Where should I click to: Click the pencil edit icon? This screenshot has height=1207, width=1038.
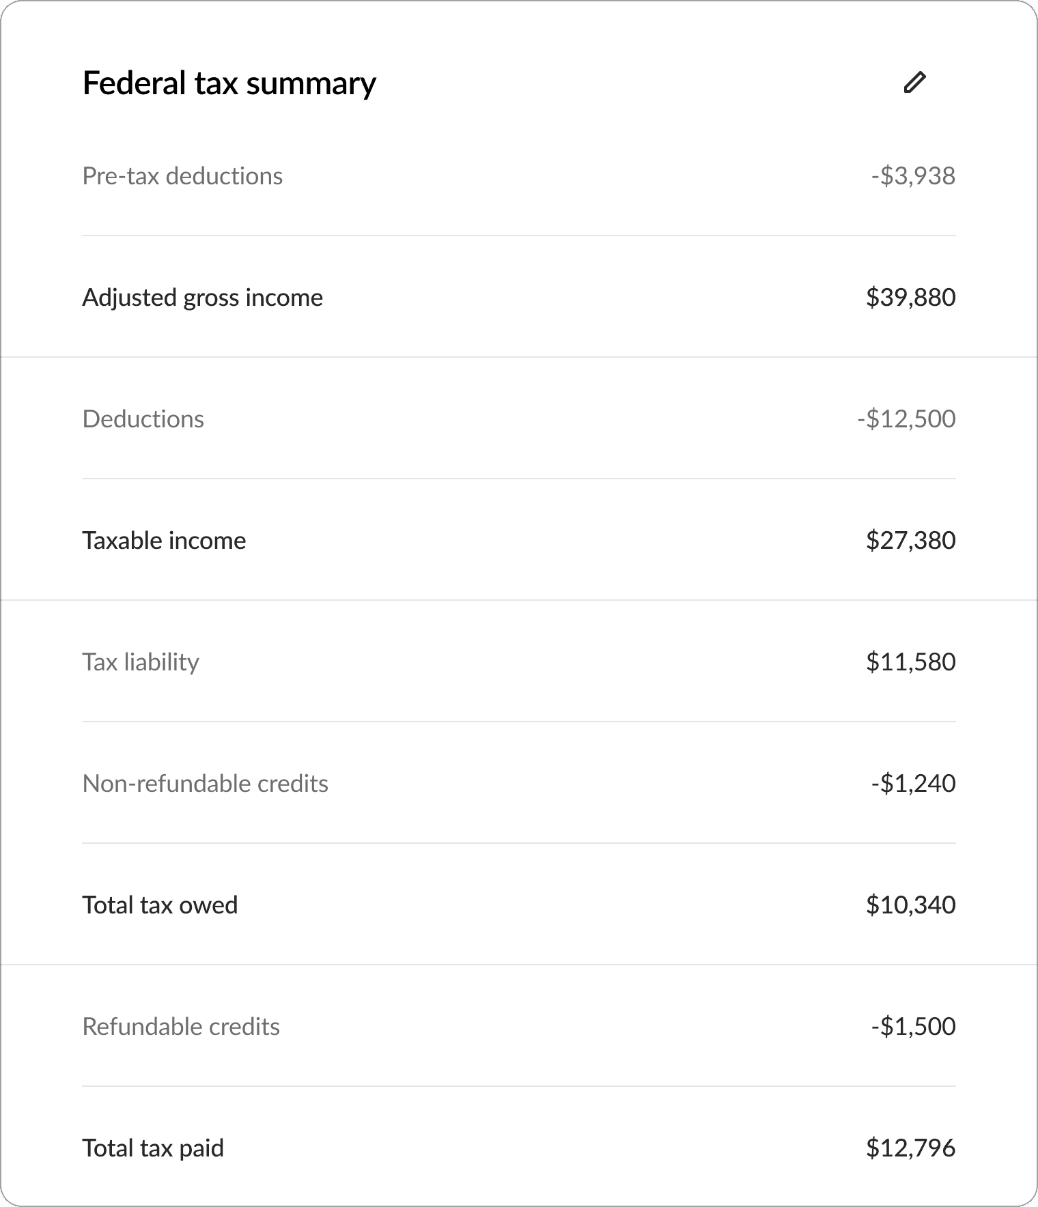[914, 83]
